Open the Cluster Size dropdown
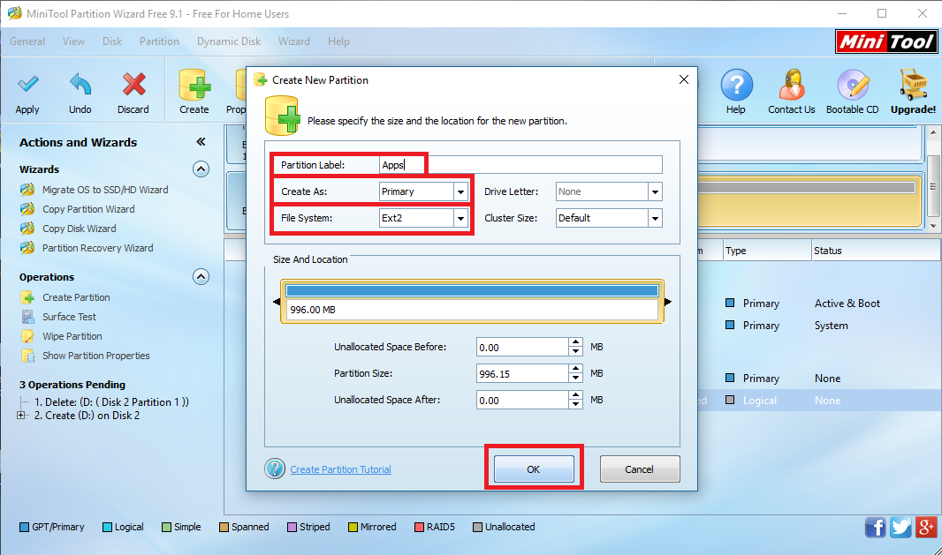This screenshot has width=942, height=555. (655, 219)
